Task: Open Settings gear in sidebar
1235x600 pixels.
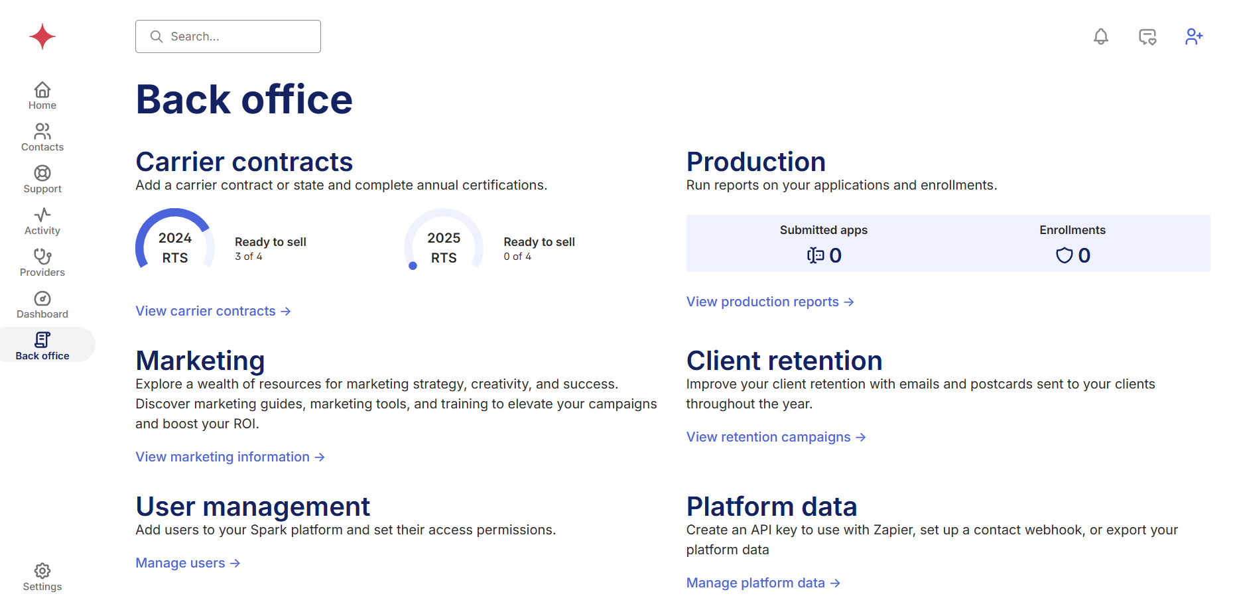Action: click(42, 577)
